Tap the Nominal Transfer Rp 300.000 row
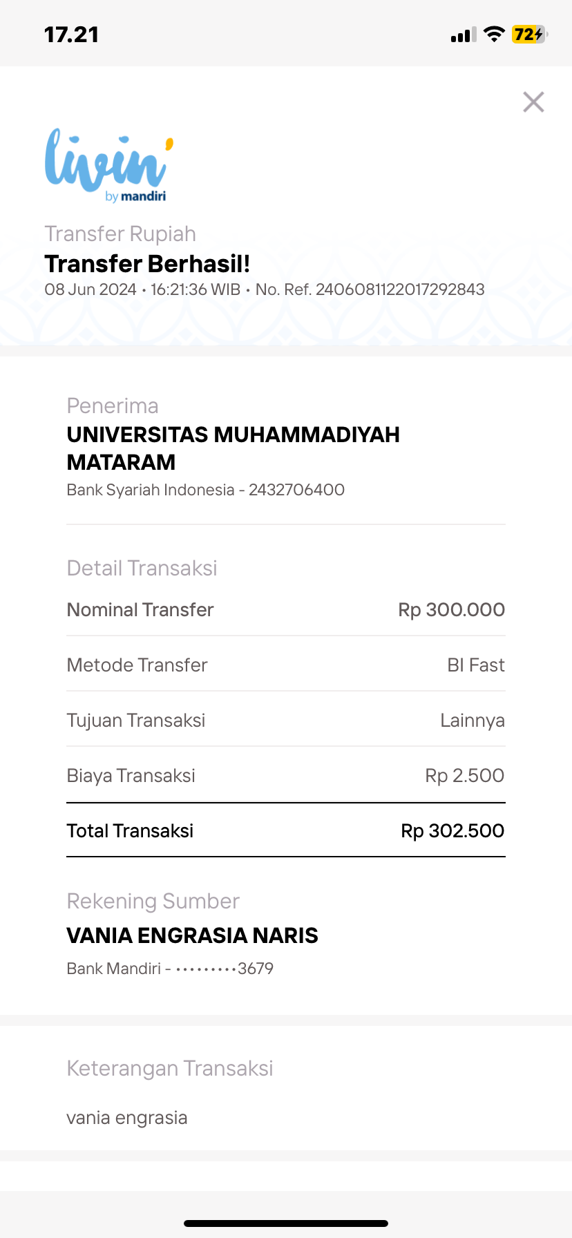This screenshot has width=572, height=1238. click(286, 610)
